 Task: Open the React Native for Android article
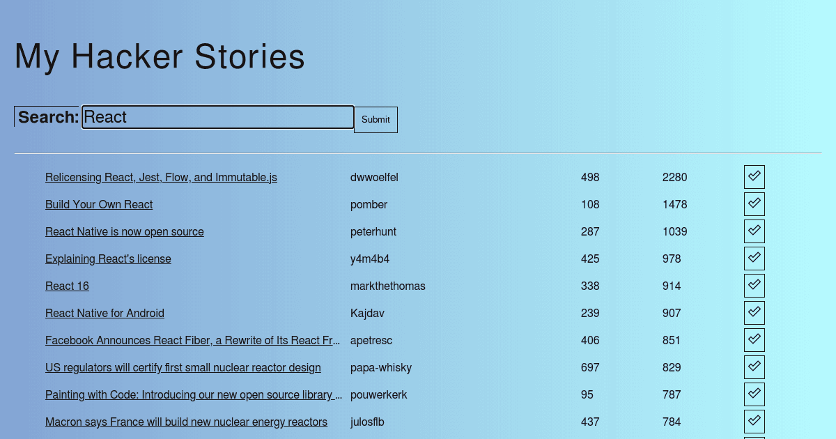pyautogui.click(x=104, y=313)
